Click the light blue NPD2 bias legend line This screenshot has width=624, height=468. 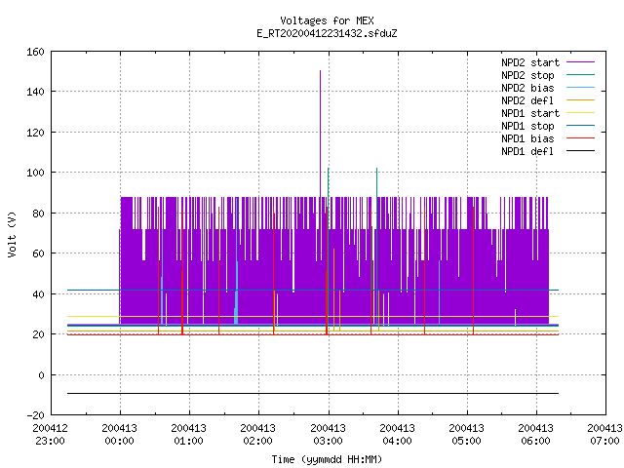[x=580, y=87]
